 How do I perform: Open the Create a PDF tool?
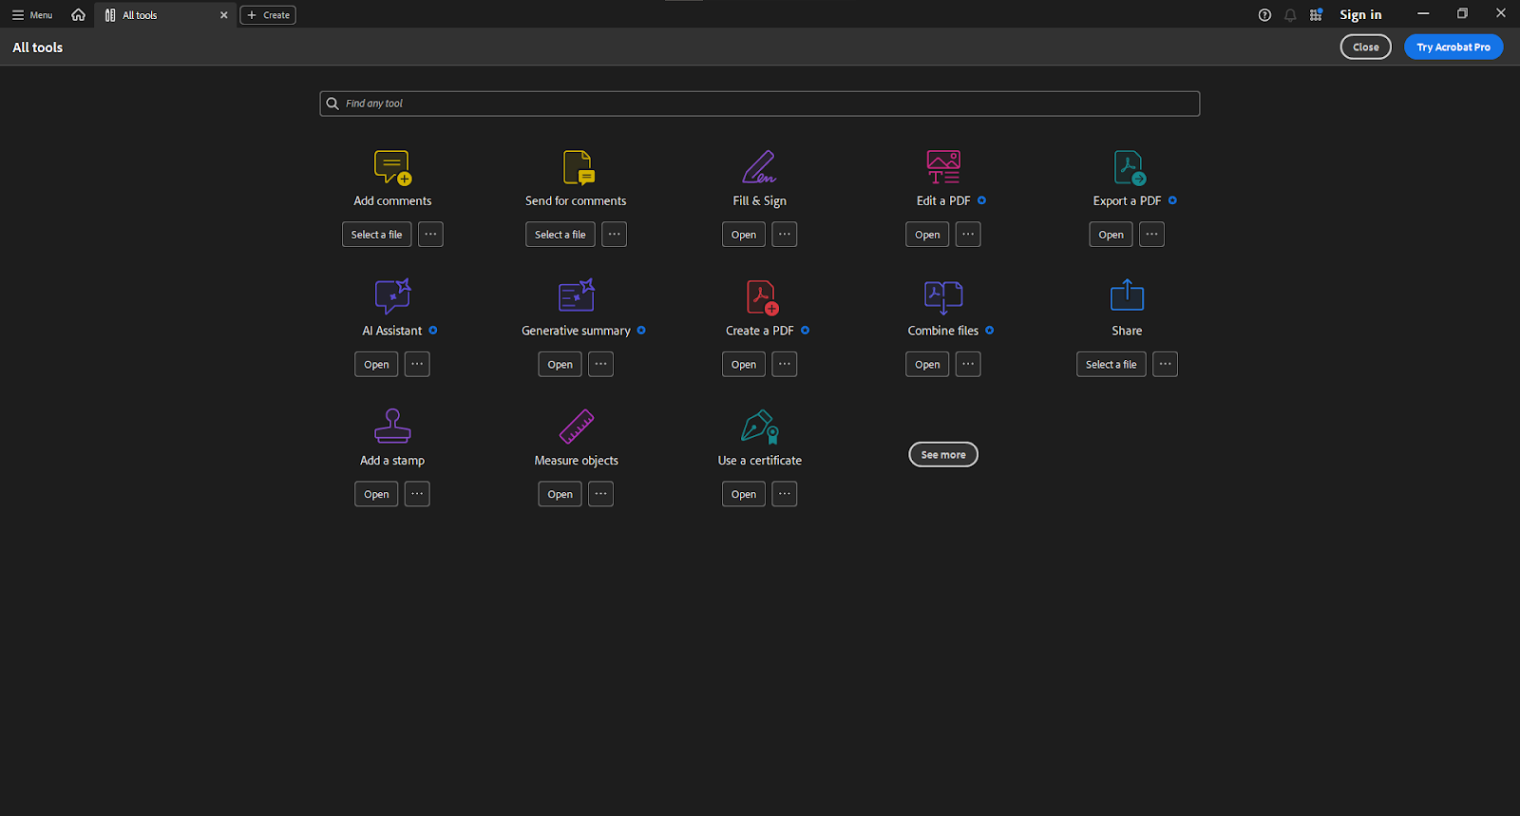click(x=744, y=364)
